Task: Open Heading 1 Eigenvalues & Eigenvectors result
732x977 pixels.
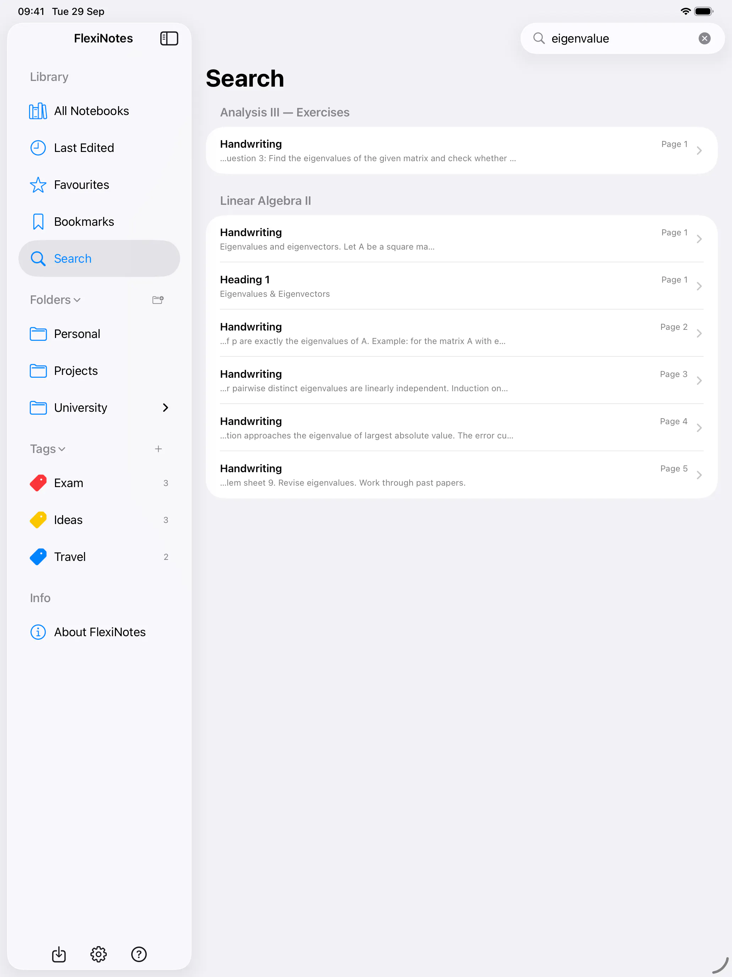Action: [x=461, y=286]
